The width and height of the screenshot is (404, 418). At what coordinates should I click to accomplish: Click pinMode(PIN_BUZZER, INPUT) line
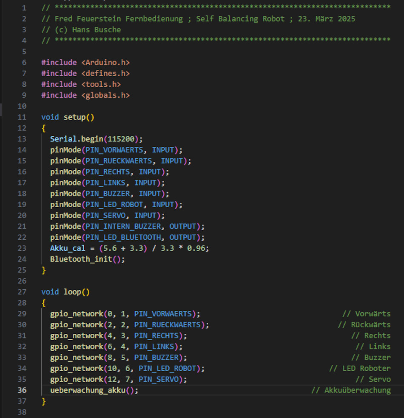(x=109, y=194)
